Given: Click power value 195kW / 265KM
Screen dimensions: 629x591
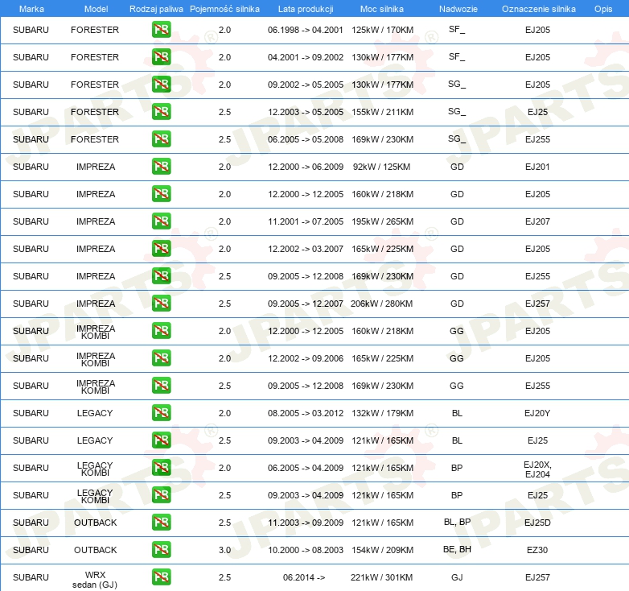Looking at the screenshot, I should click(x=382, y=221).
